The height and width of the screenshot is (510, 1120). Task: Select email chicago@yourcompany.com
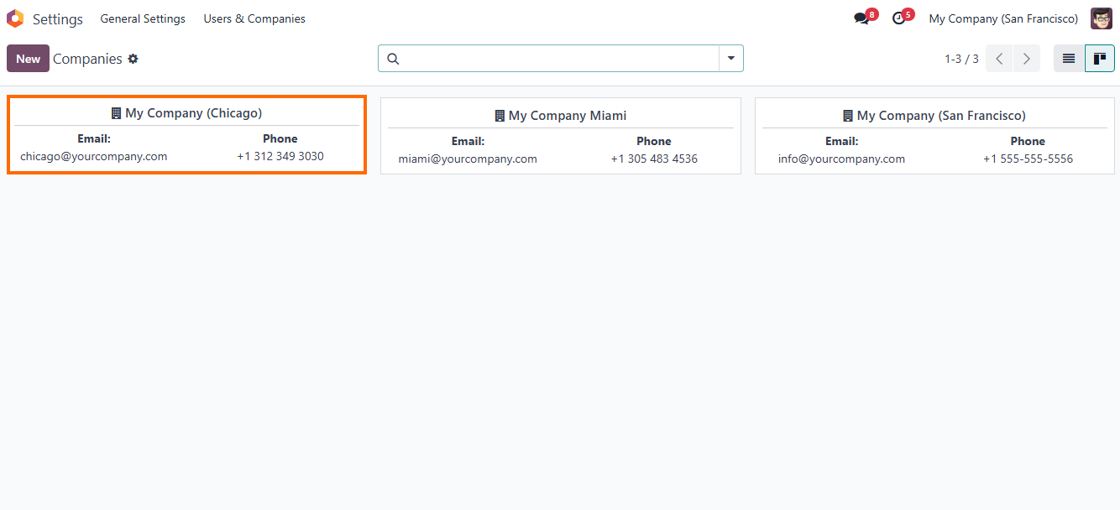[x=94, y=156]
